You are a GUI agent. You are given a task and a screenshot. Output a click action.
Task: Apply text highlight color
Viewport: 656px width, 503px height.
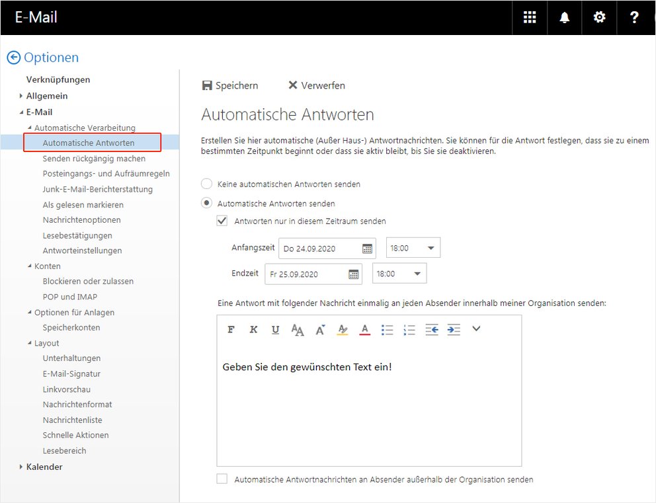(x=343, y=329)
